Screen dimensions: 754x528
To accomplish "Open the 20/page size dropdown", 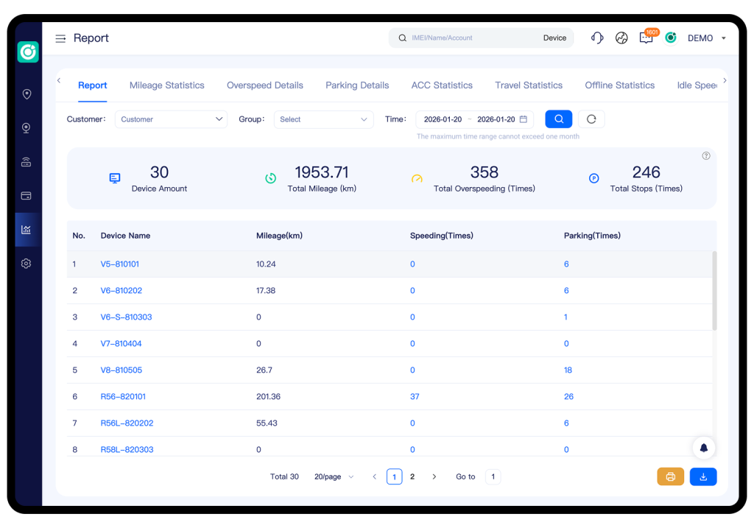I will pyautogui.click(x=334, y=477).
